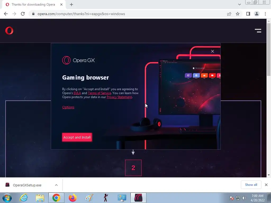Screen dimensions: 271x203
Task: Open Chrome three-dot menu
Action: 265,14
